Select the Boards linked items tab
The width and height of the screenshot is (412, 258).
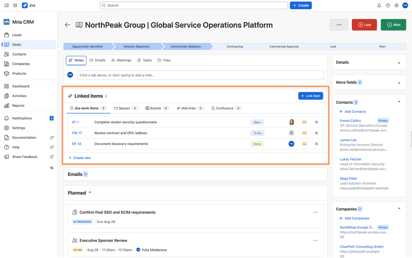pos(158,108)
